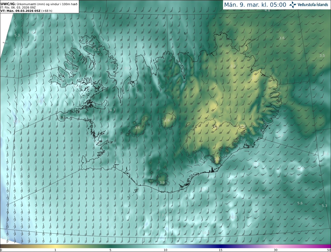Click the 4.7 value on the map
The height and width of the screenshot is (252, 331).
pyautogui.click(x=112, y=110)
